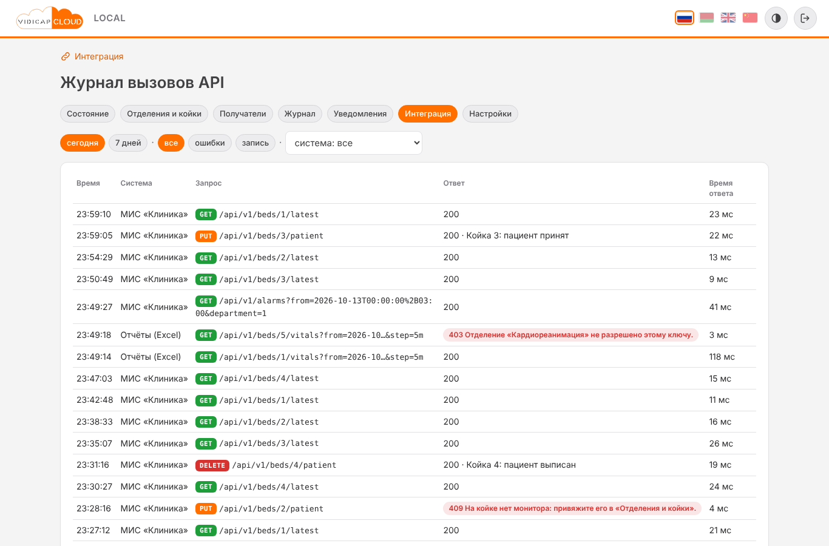This screenshot has width=829, height=546.
Task: Click the Журнал вызовов API heading
Action: click(143, 83)
